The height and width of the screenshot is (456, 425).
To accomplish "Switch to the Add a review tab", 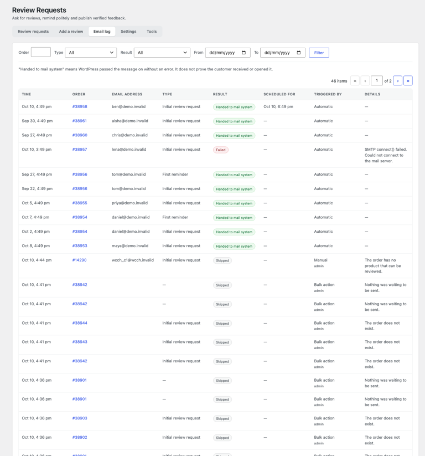I will (71, 32).
